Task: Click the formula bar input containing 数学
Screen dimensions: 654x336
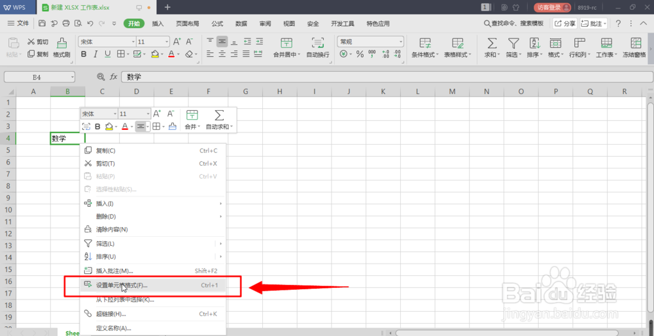Action: tap(387, 77)
